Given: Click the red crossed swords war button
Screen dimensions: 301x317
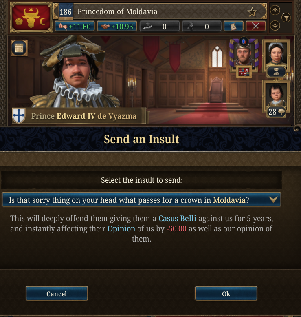Looking at the screenshot, I should coord(255,26).
